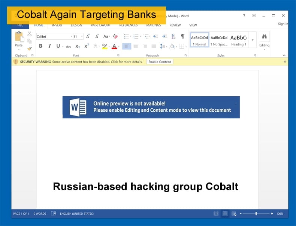
Task: Toggle Align Left
Action: (x=127, y=46)
